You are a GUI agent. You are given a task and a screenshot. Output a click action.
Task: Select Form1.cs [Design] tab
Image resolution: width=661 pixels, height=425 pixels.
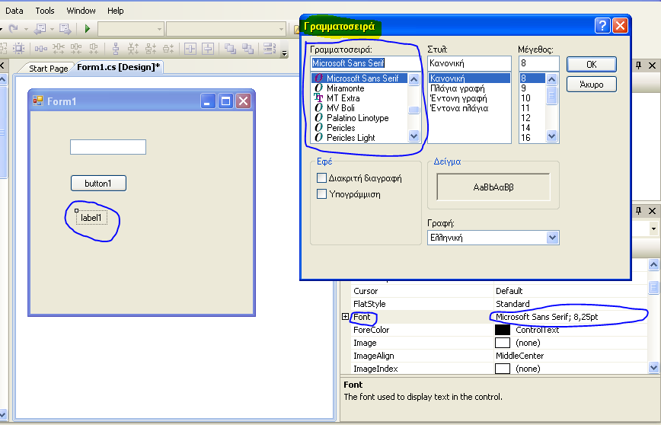[119, 67]
